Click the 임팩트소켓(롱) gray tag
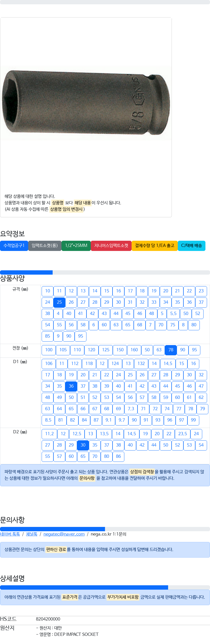Viewport: 210px width, 638px height. 45,246
